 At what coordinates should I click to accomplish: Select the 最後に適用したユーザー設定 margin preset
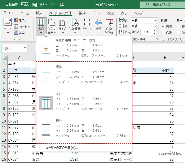pyautogui.click(x=84, y=48)
